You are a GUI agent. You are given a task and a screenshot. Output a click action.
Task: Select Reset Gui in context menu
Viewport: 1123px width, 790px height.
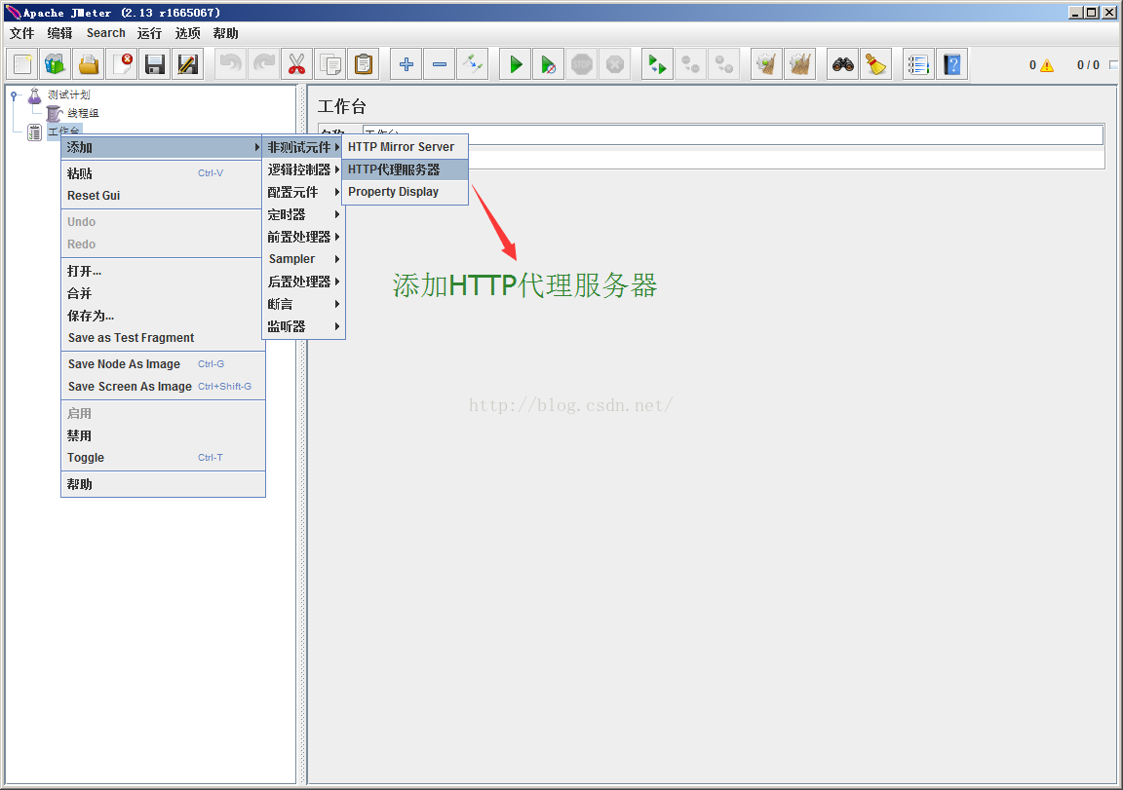(x=163, y=196)
